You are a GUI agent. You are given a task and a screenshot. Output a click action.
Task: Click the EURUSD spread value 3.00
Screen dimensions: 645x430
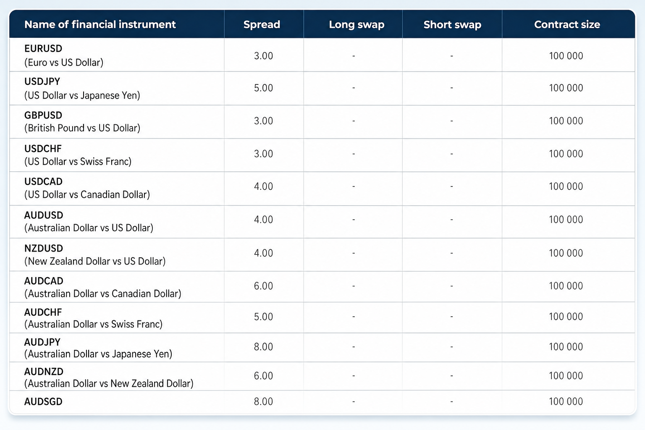tap(263, 56)
